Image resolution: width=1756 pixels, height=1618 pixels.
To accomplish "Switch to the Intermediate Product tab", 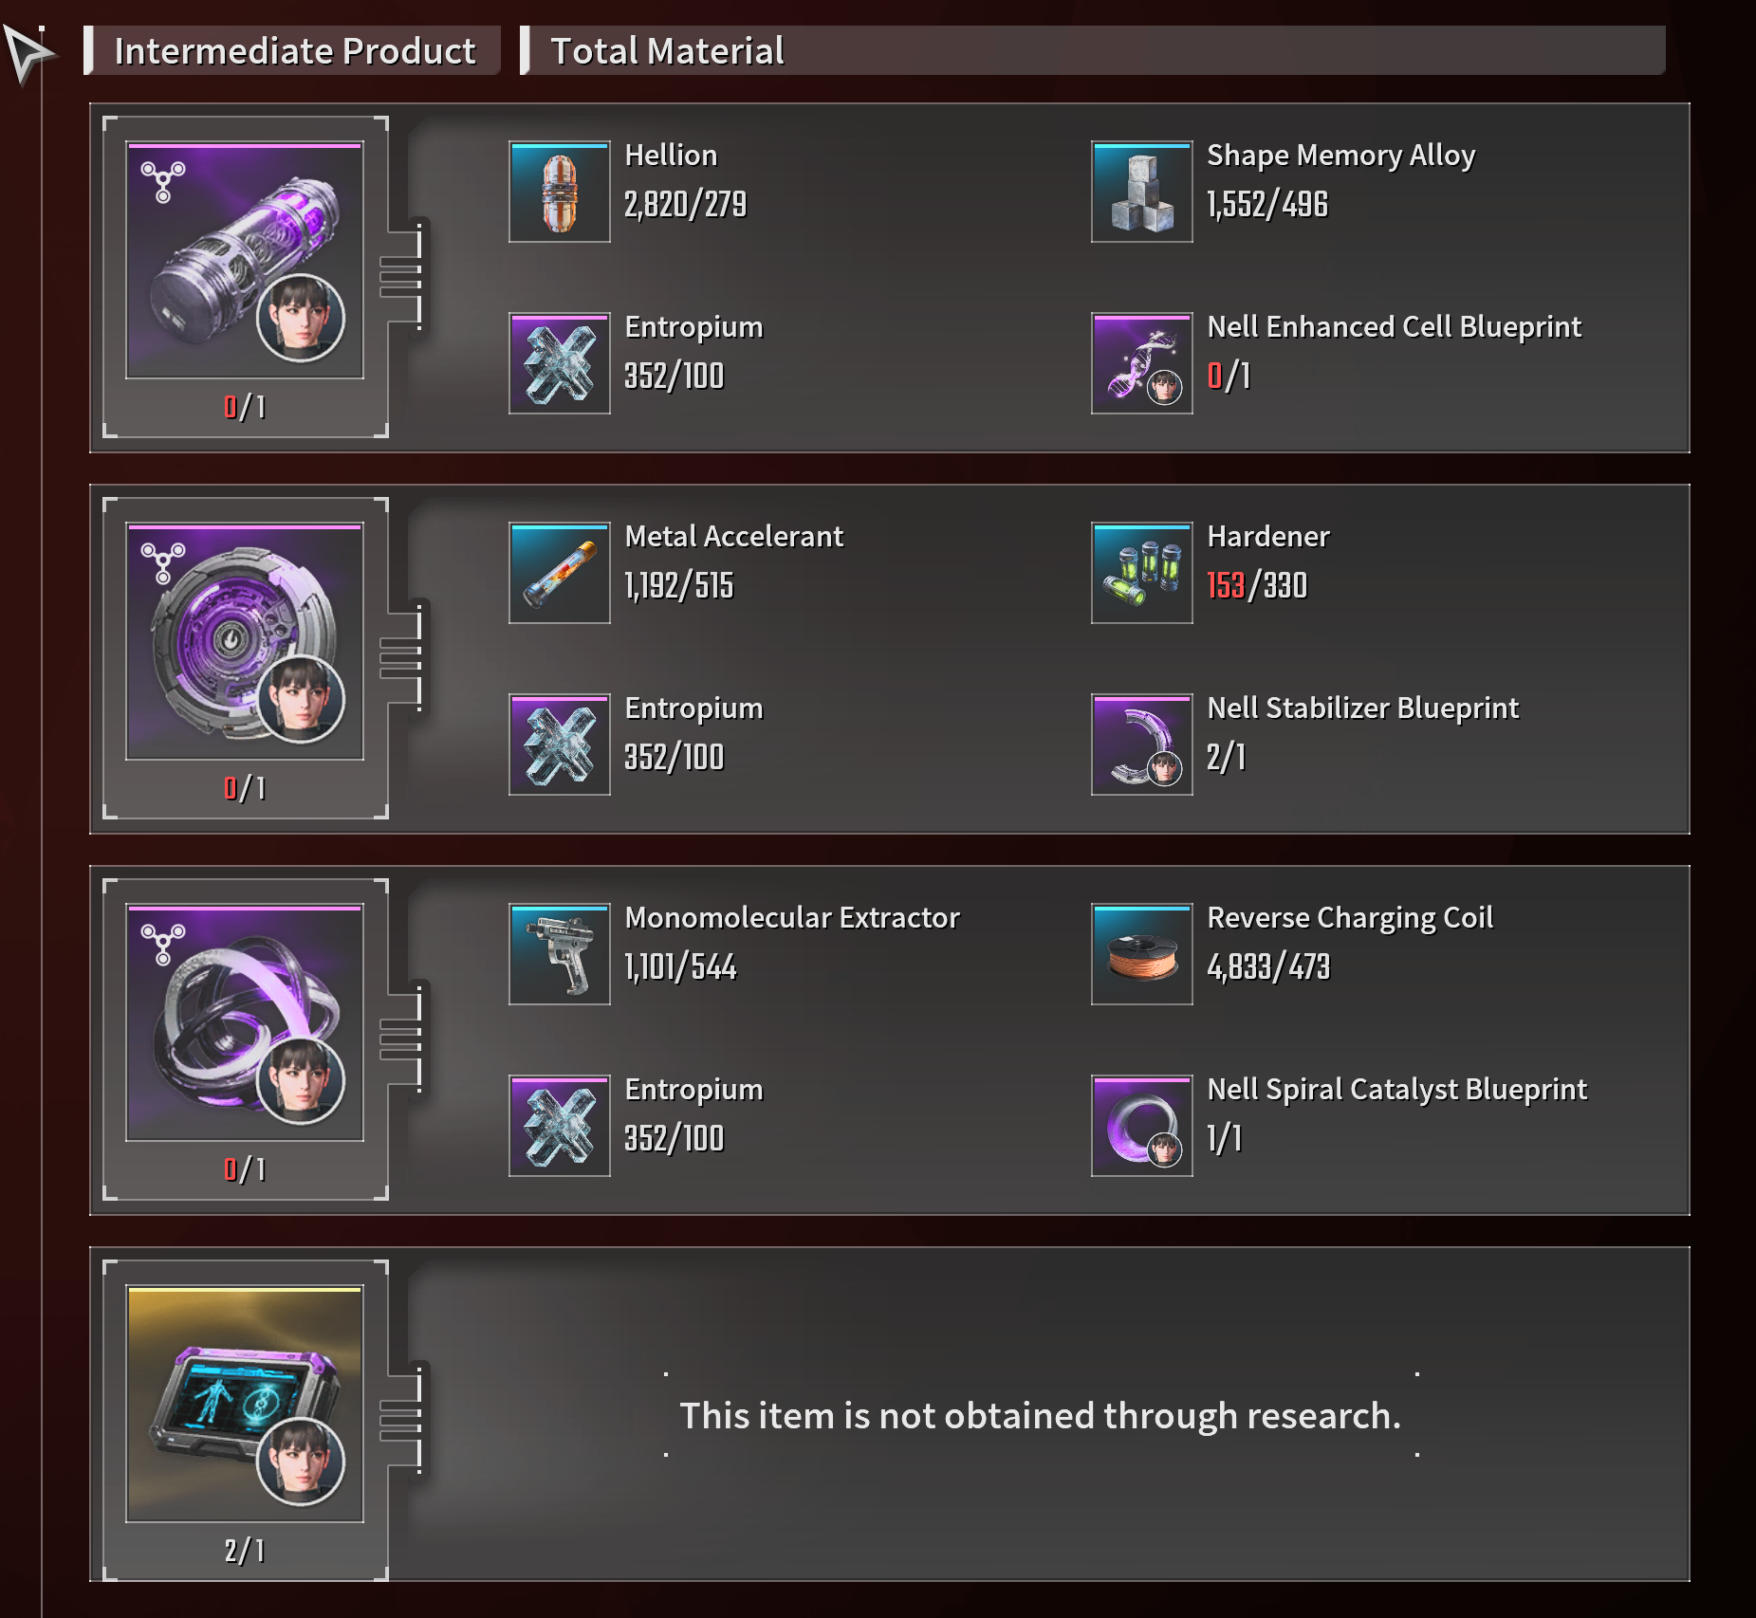I will (292, 50).
